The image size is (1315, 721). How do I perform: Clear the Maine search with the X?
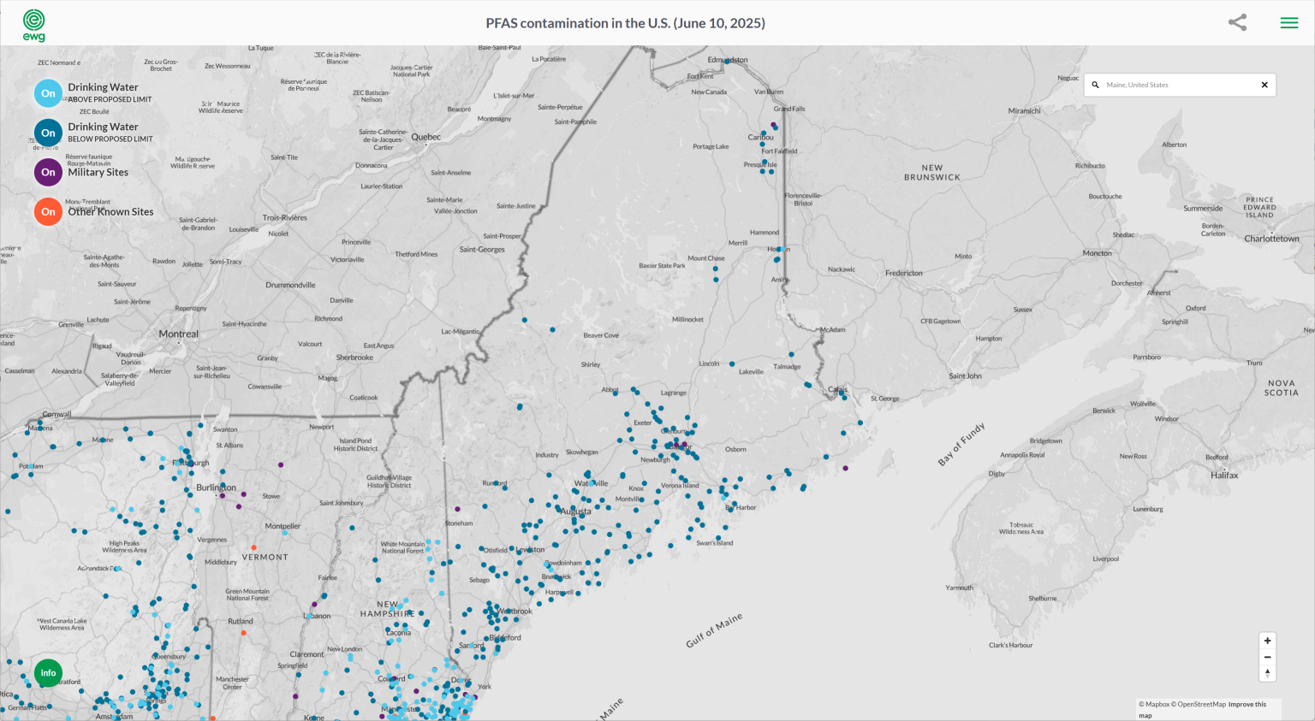pos(1264,85)
